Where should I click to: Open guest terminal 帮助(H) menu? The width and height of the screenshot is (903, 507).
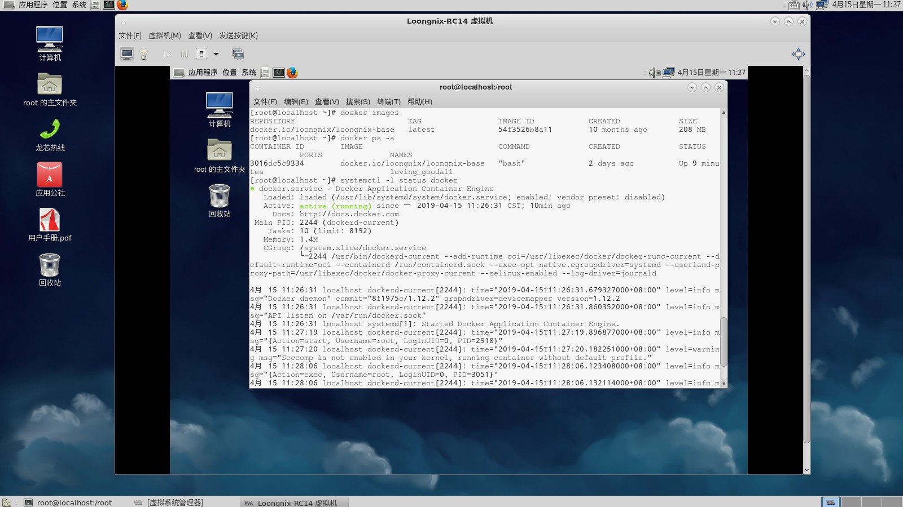[x=420, y=102]
